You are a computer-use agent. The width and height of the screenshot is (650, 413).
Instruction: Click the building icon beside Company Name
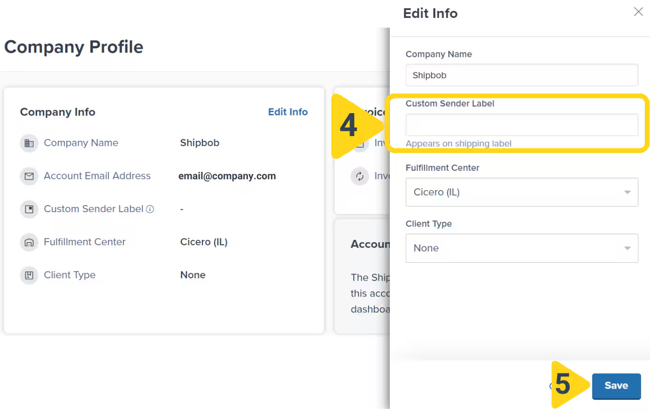pyautogui.click(x=29, y=143)
